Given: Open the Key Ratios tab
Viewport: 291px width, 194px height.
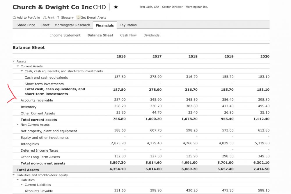Looking at the screenshot, I should tap(128, 25).
